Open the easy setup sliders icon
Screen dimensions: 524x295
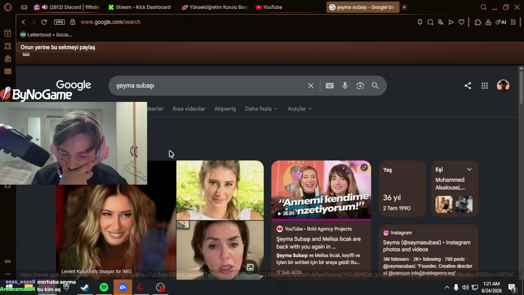pos(513,22)
